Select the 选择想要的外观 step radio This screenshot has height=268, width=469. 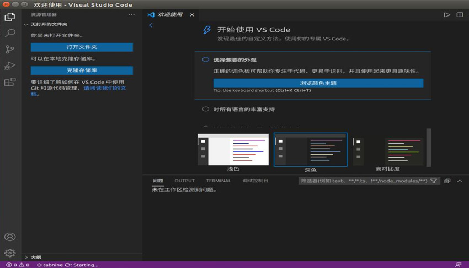206,59
